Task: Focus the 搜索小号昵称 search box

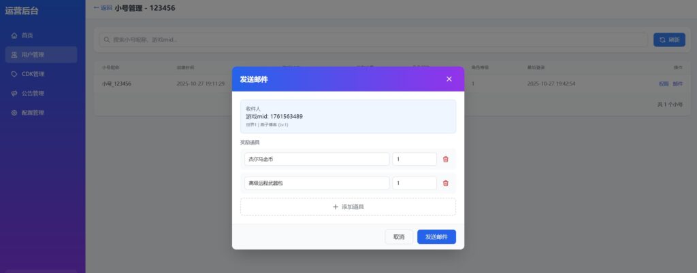Action: coord(374,40)
